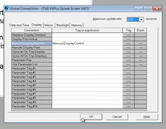Viewport: 166px width, 129px height.
Task: Open the Macro tab
Action: (x=49, y=25)
